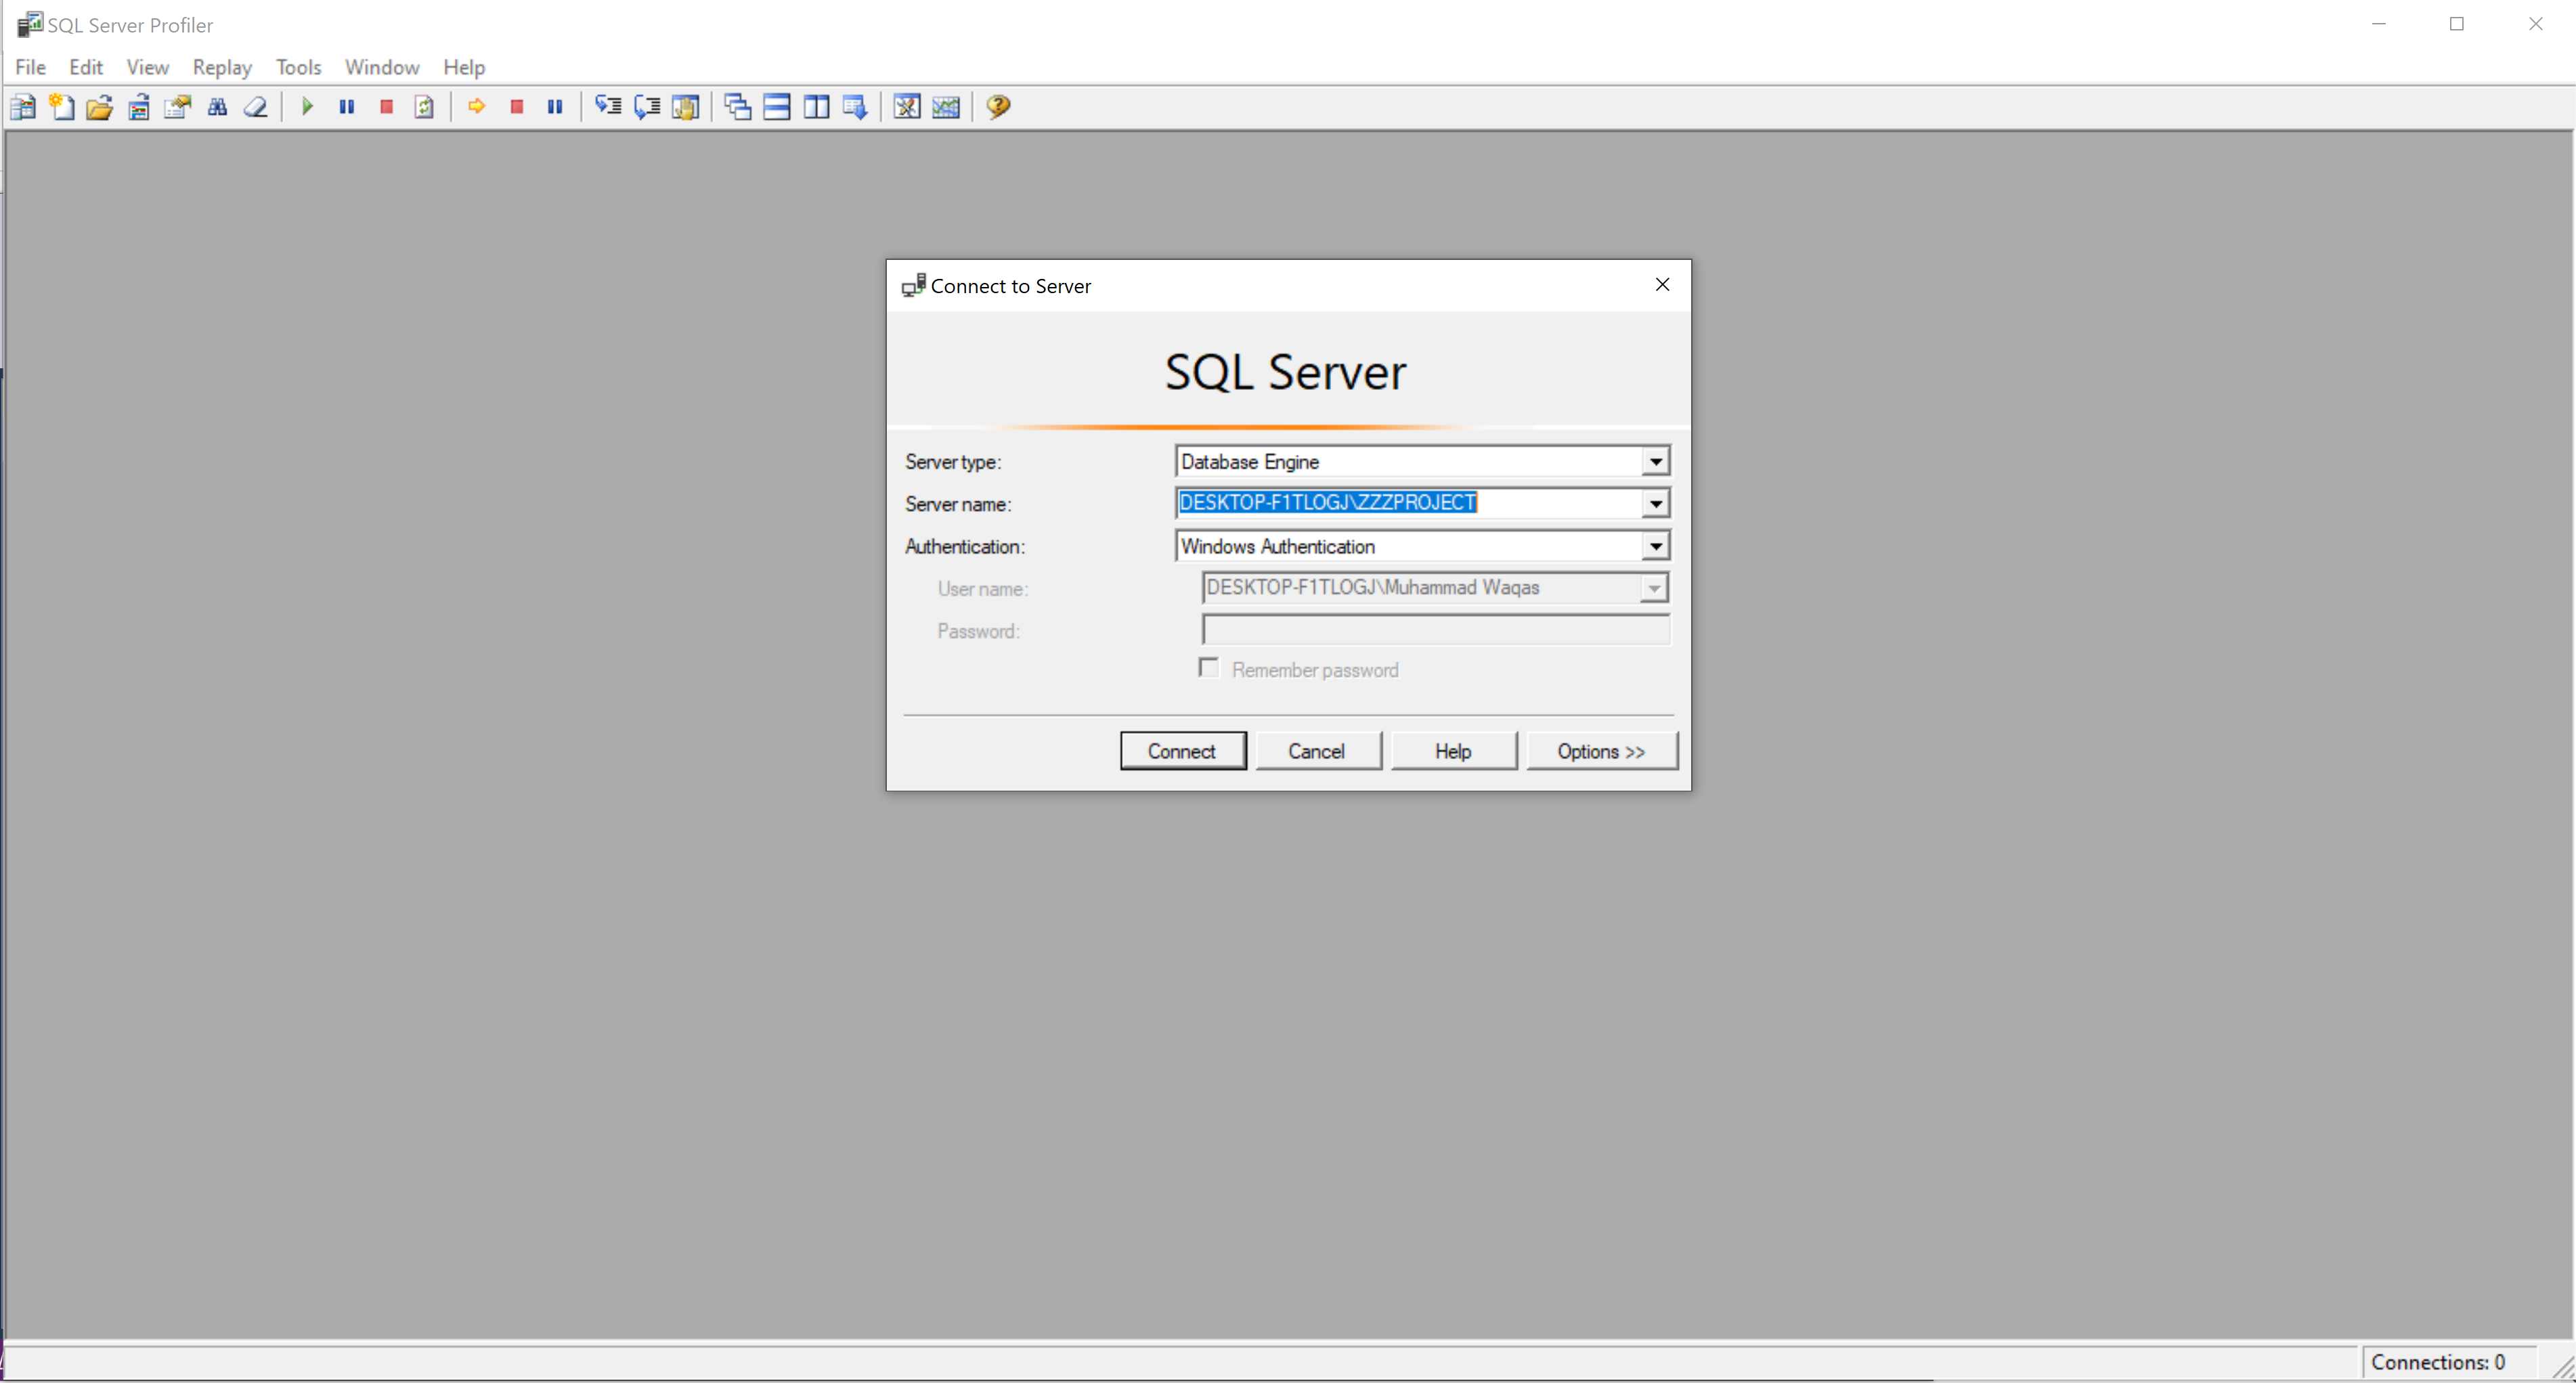Viewport: 2576px width, 1383px height.
Task: Click the Cascade Windows toolbar icon
Action: pos(737,107)
